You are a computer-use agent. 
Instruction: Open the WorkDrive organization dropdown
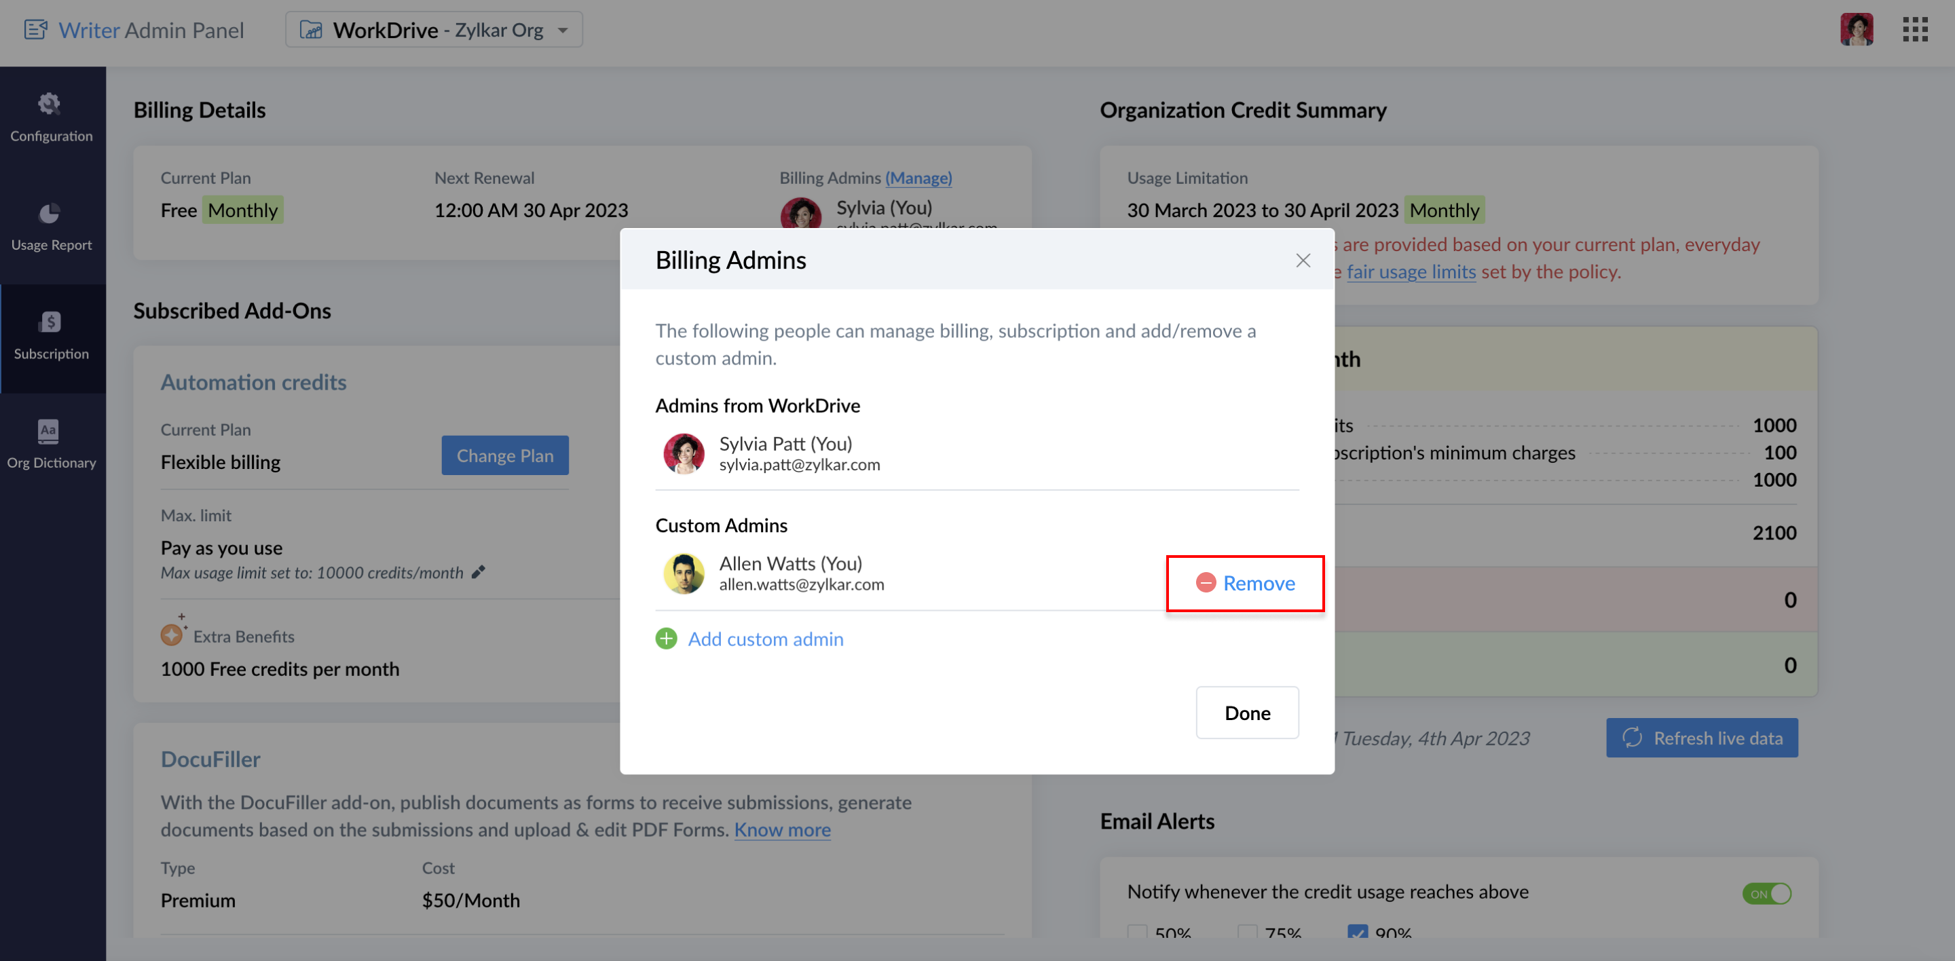click(x=433, y=30)
